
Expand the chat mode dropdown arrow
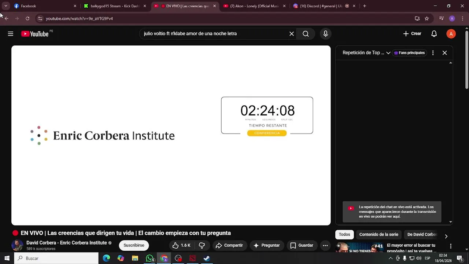388,53
